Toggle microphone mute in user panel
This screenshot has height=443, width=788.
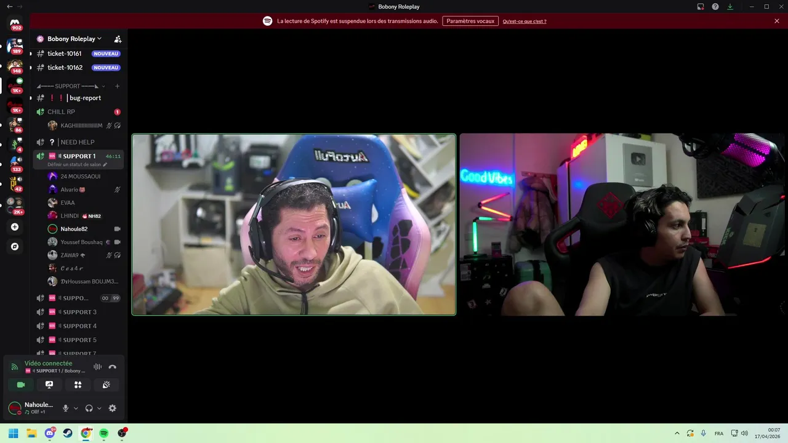[x=65, y=408]
